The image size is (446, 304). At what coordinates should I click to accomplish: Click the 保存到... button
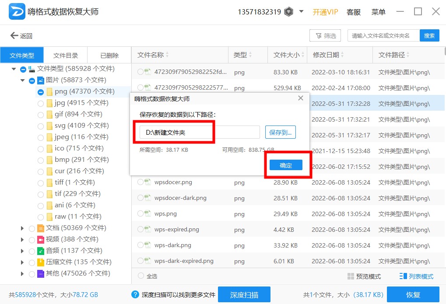(x=281, y=132)
